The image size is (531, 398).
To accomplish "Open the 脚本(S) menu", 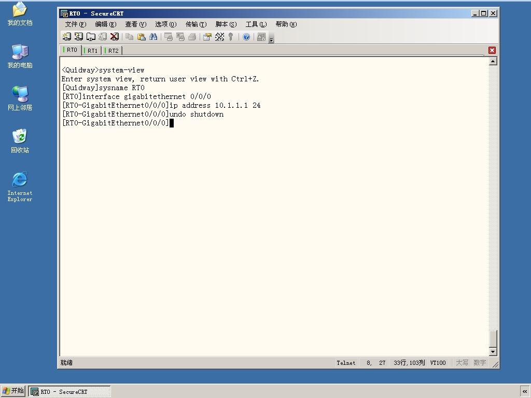I will tap(226, 24).
